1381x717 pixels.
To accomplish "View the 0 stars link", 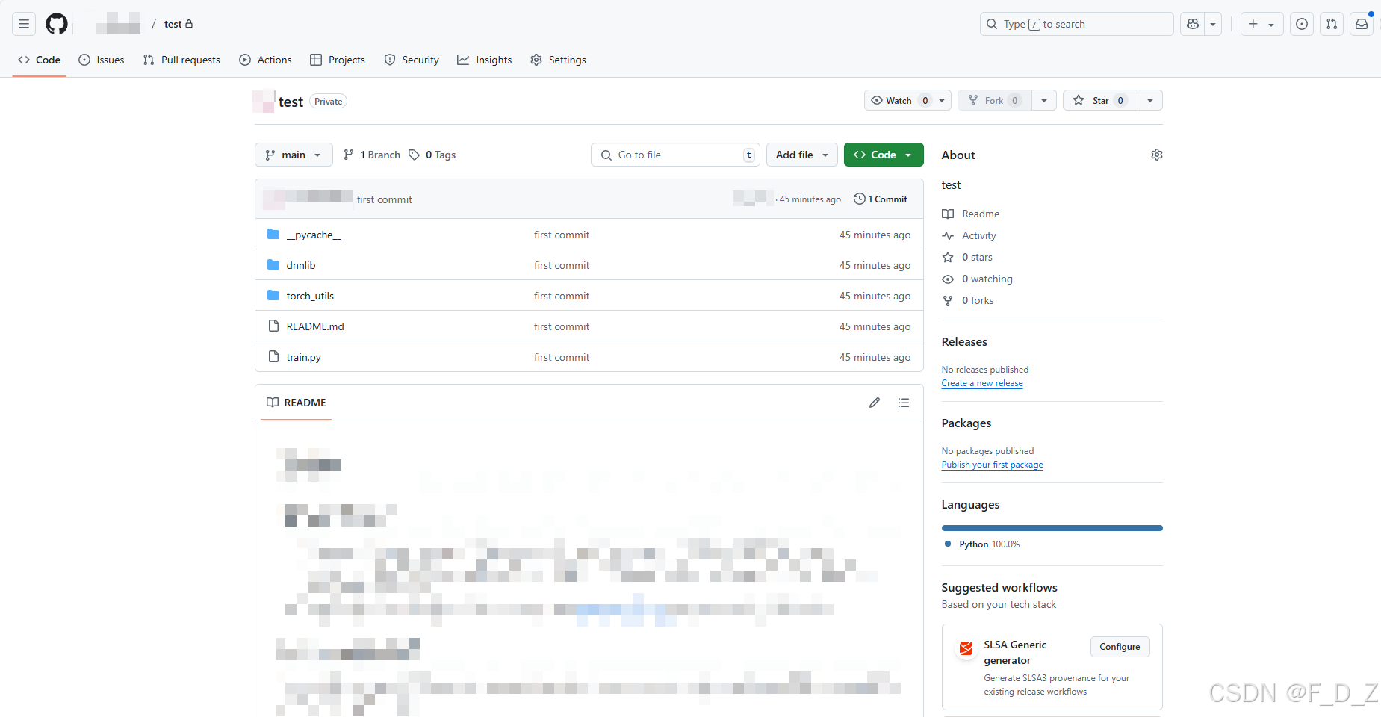I will pos(967,257).
